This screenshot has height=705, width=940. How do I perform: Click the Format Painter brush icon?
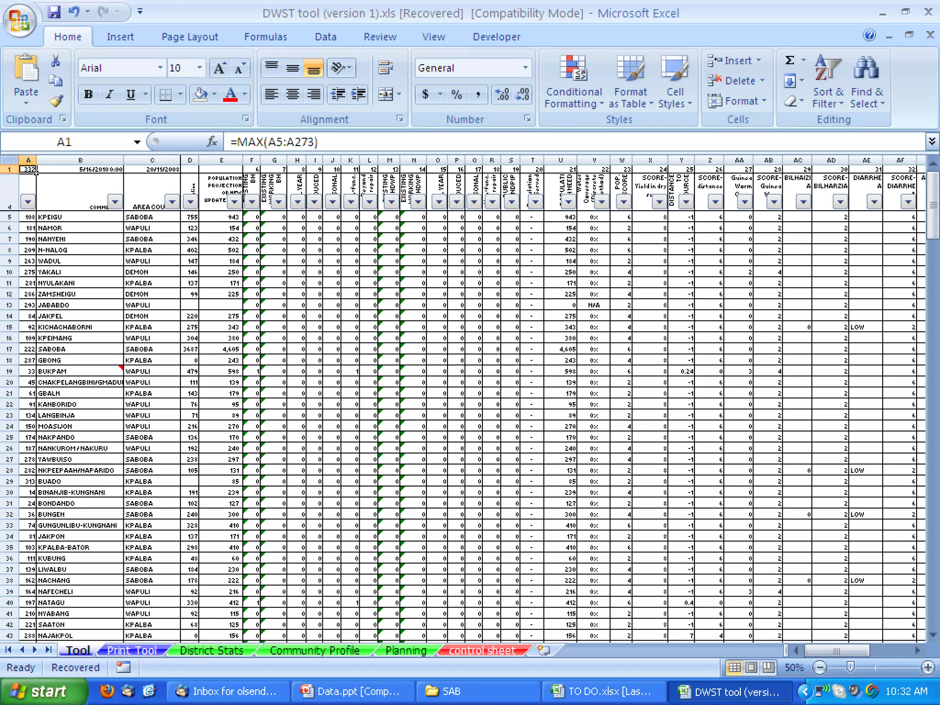point(56,100)
